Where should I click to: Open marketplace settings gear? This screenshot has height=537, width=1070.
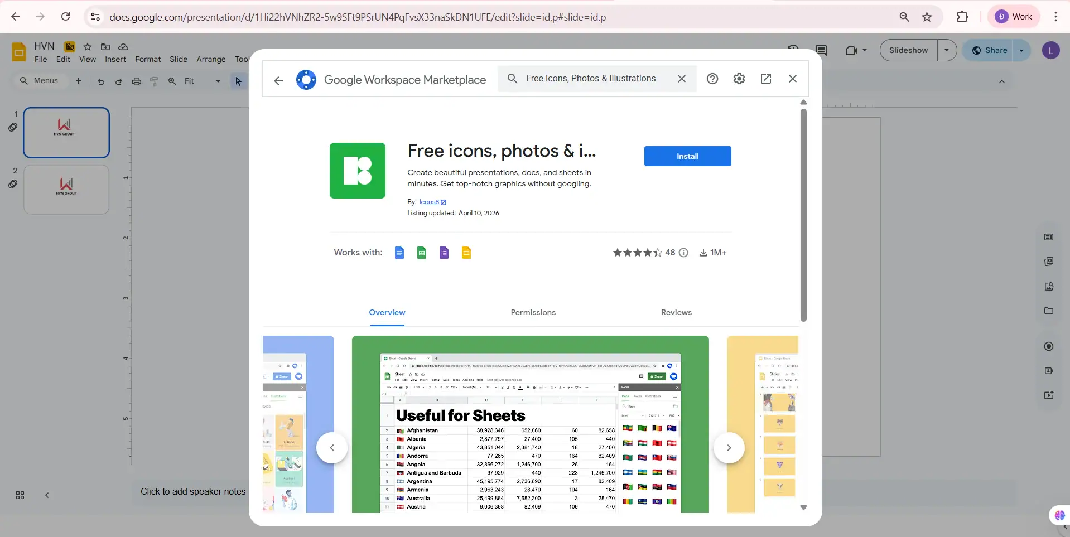pos(739,79)
